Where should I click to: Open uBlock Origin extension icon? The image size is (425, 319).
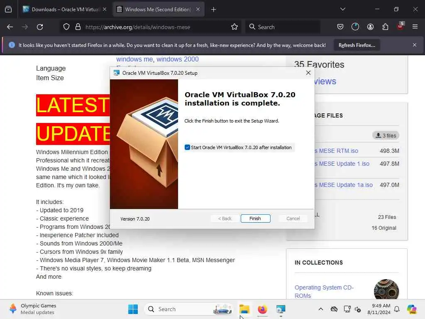point(401,26)
